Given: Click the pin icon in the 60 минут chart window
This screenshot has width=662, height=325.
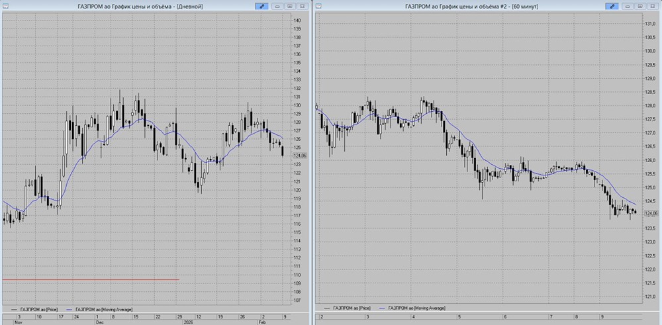Looking at the screenshot, I should click(x=612, y=6).
